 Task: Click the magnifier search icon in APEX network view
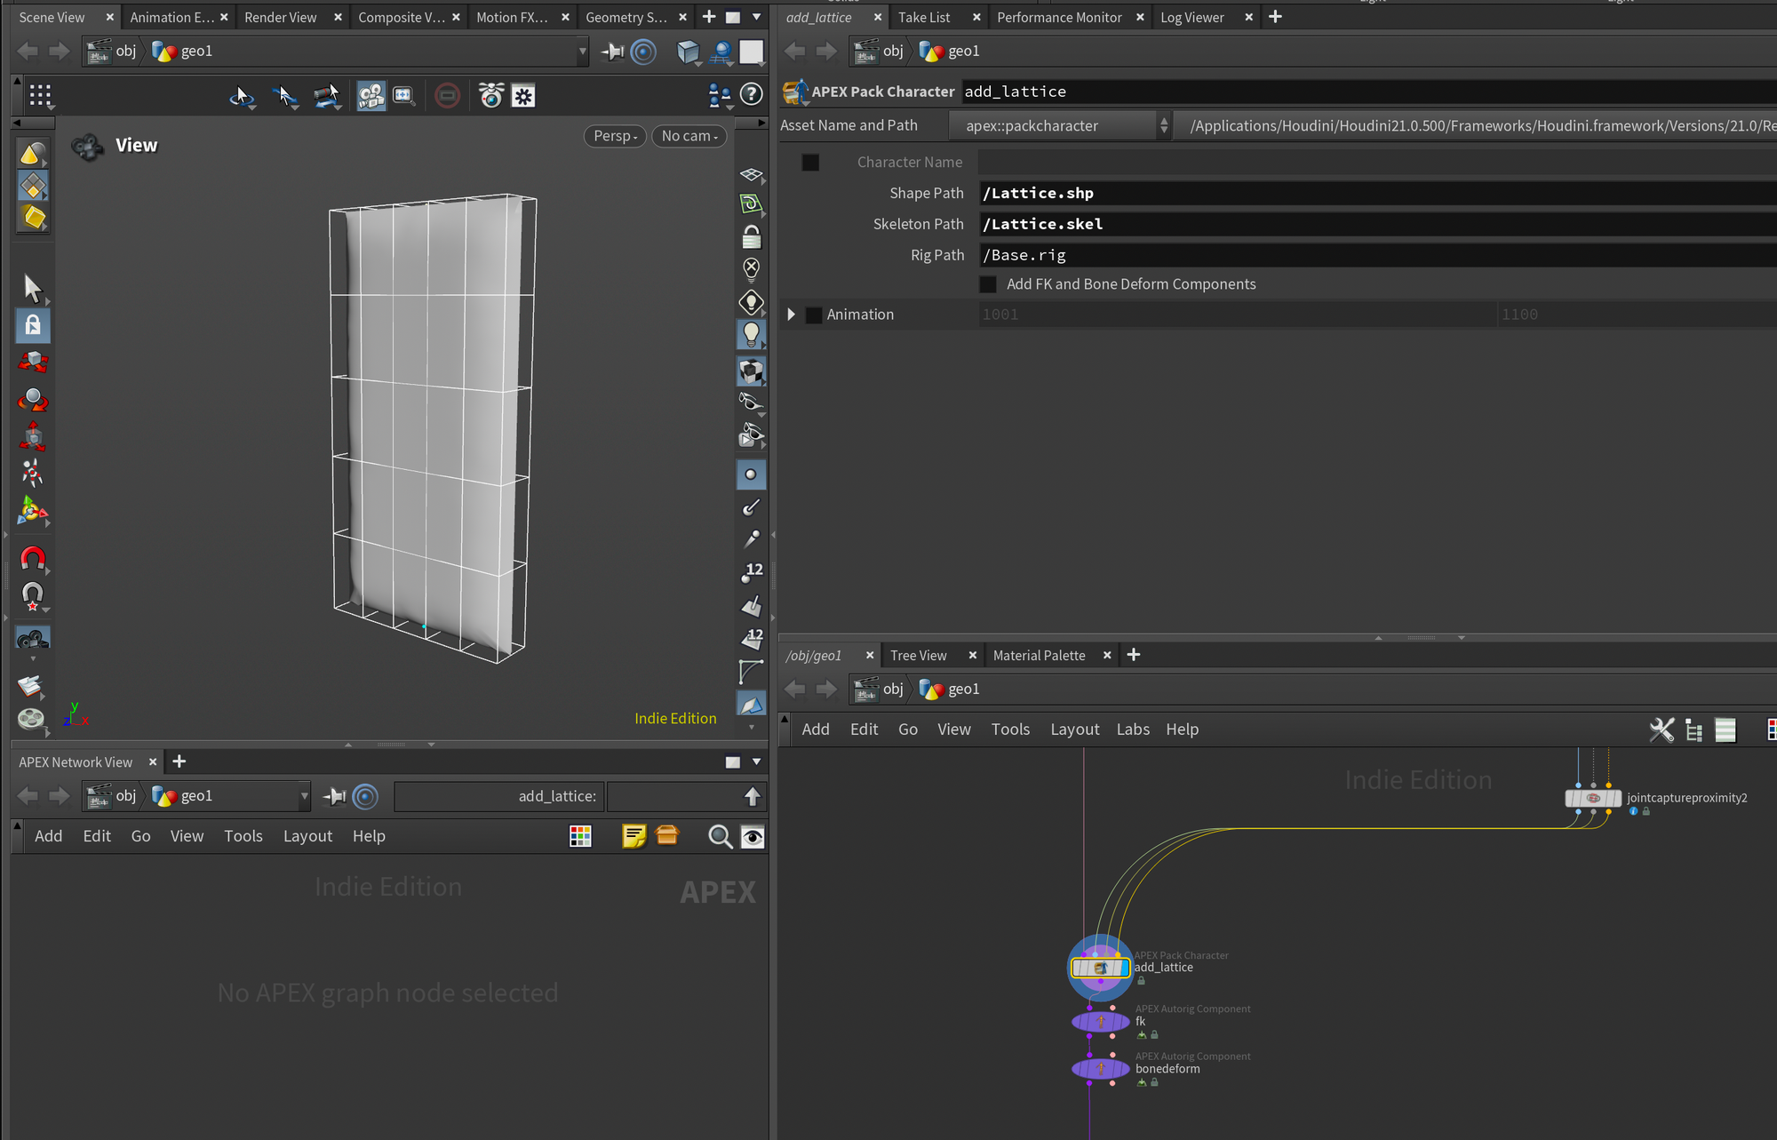[x=720, y=836]
